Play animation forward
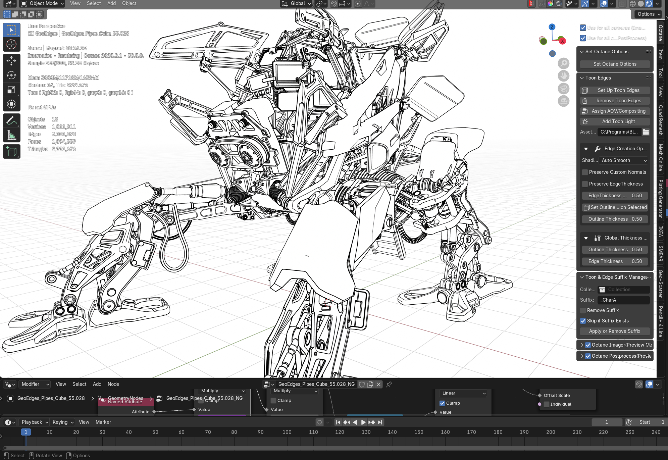 [363, 422]
